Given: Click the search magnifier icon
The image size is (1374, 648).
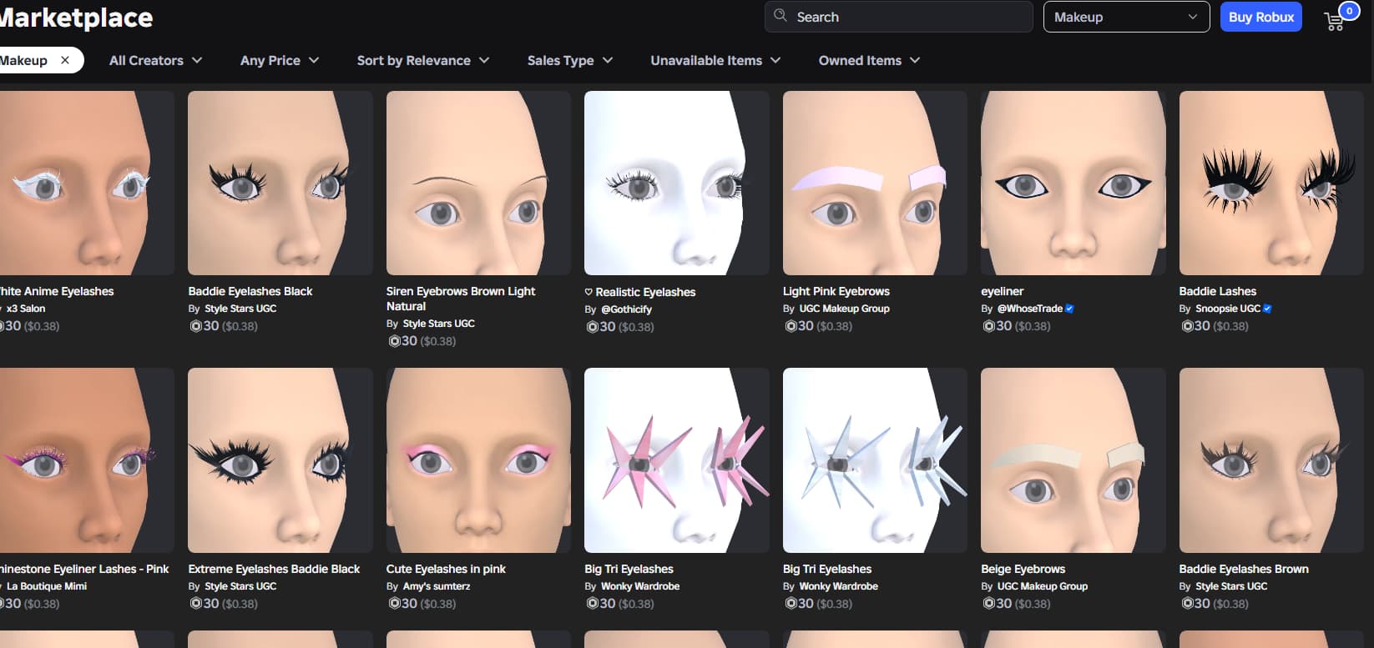Looking at the screenshot, I should [780, 16].
